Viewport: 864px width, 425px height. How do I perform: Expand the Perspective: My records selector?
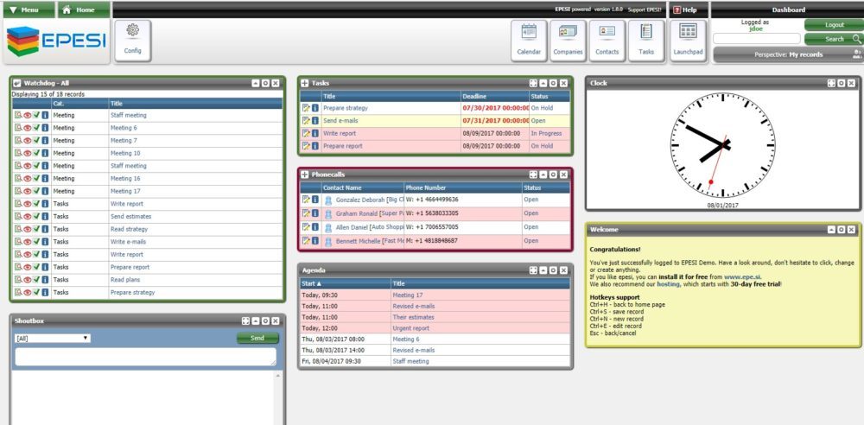tap(788, 54)
